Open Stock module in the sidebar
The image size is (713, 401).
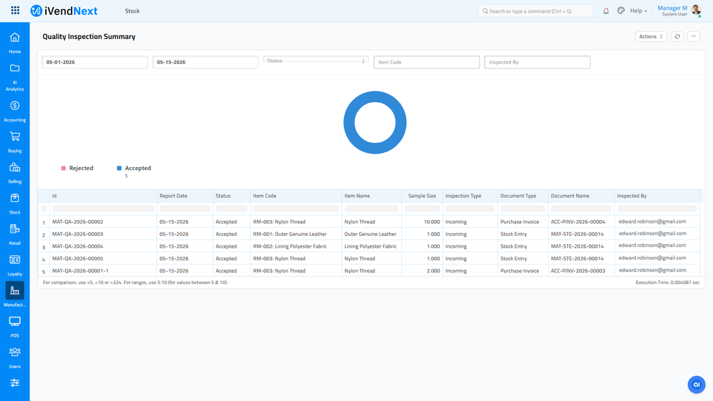pos(15,204)
